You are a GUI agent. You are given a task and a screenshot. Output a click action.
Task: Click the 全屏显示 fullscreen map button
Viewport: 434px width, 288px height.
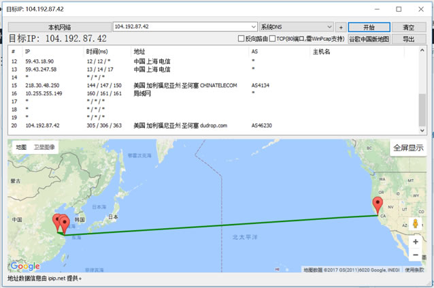pyautogui.click(x=408, y=148)
